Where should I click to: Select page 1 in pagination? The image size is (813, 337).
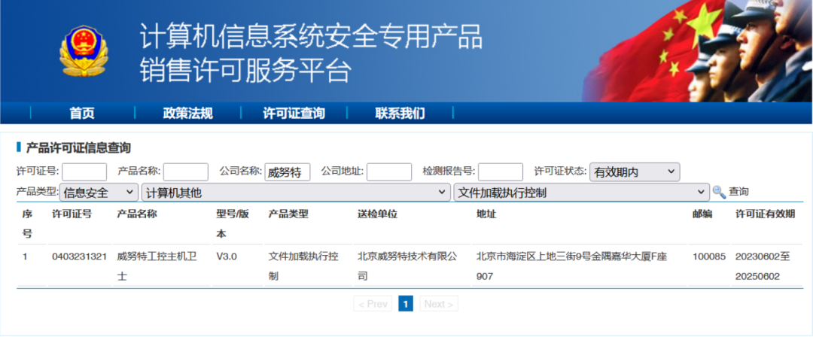[x=406, y=304]
